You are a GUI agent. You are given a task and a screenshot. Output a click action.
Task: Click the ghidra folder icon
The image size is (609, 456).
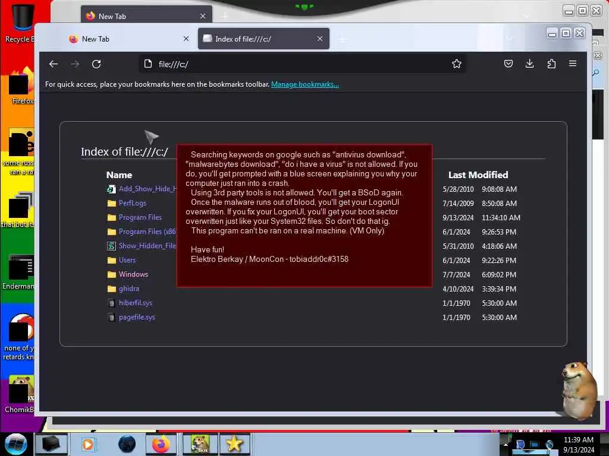[x=111, y=289]
